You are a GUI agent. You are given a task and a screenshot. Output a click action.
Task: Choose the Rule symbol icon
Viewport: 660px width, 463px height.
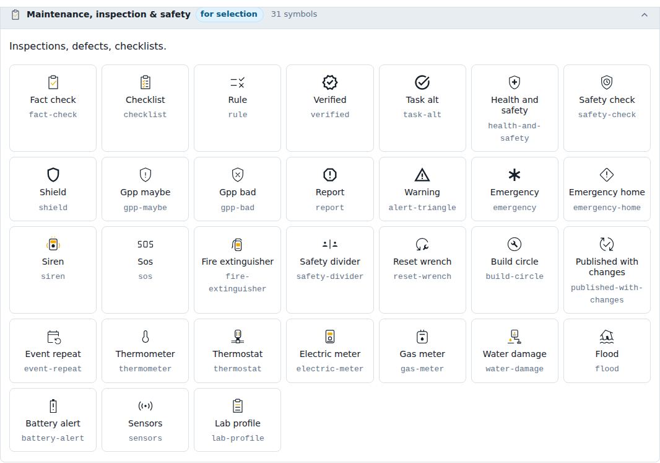[x=237, y=82]
